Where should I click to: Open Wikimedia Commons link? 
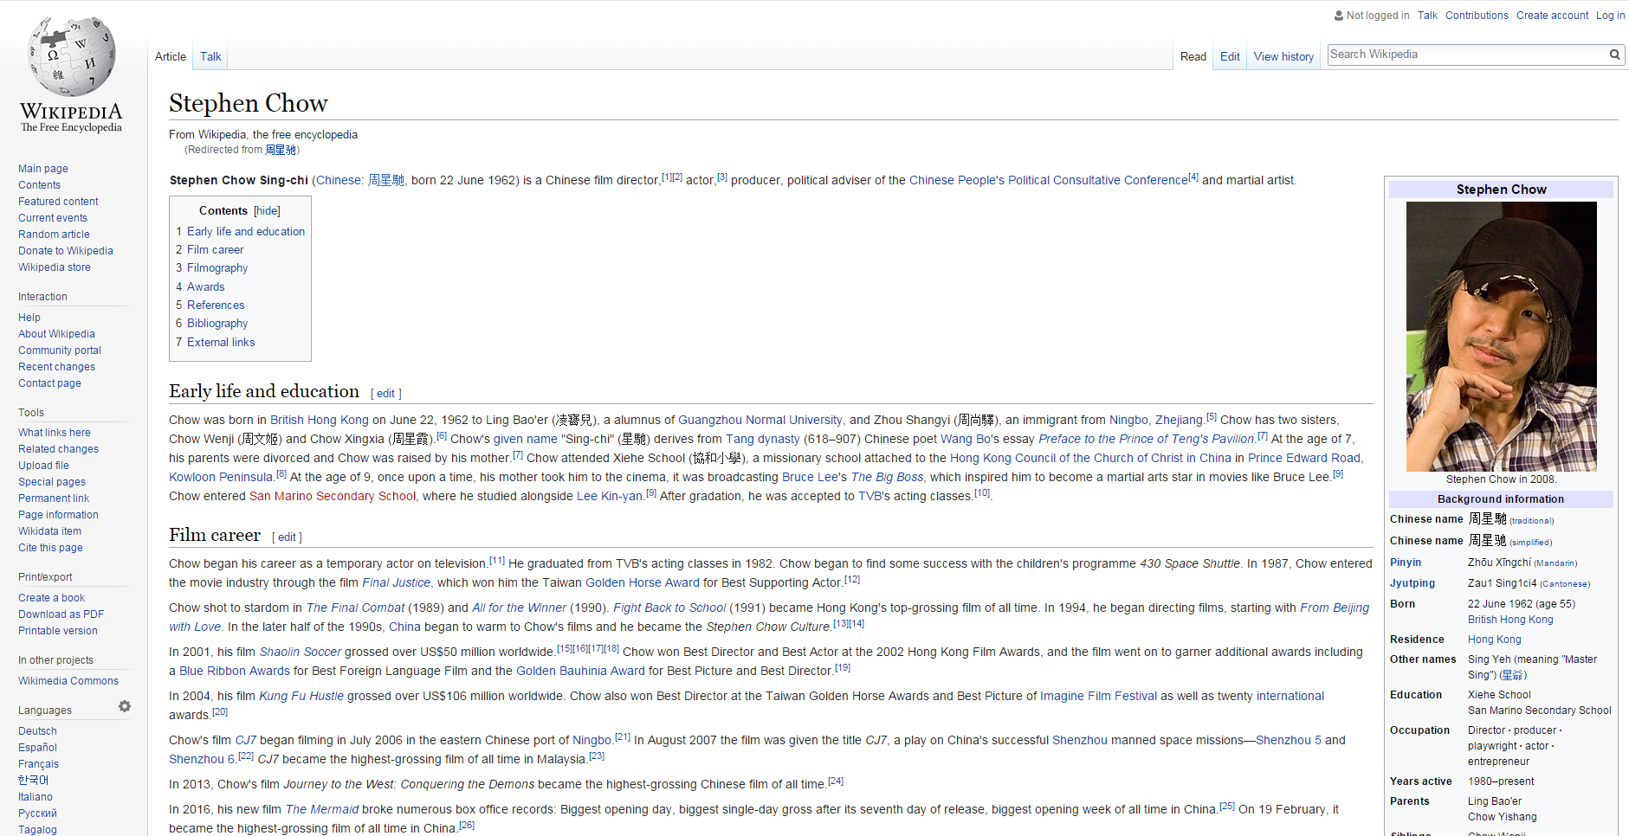pyautogui.click(x=68, y=681)
